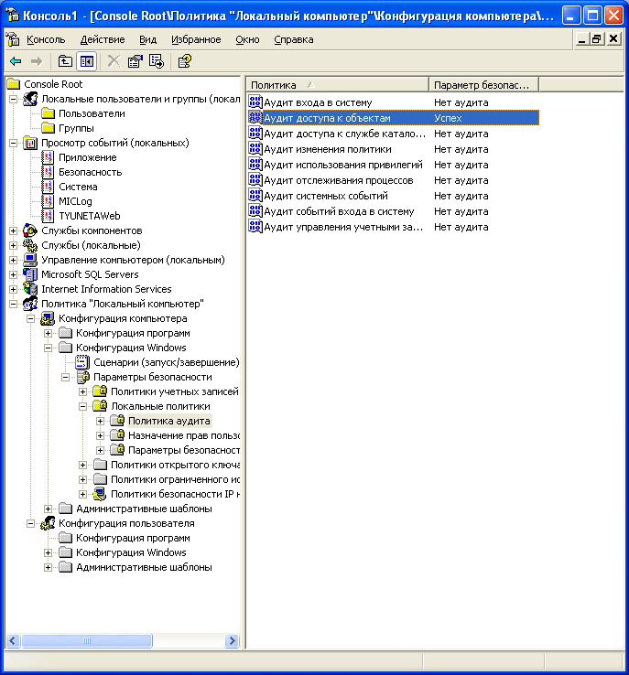This screenshot has height=675, width=629.
Task: Toggle the Show/Hide console tree button
Action: (x=87, y=61)
